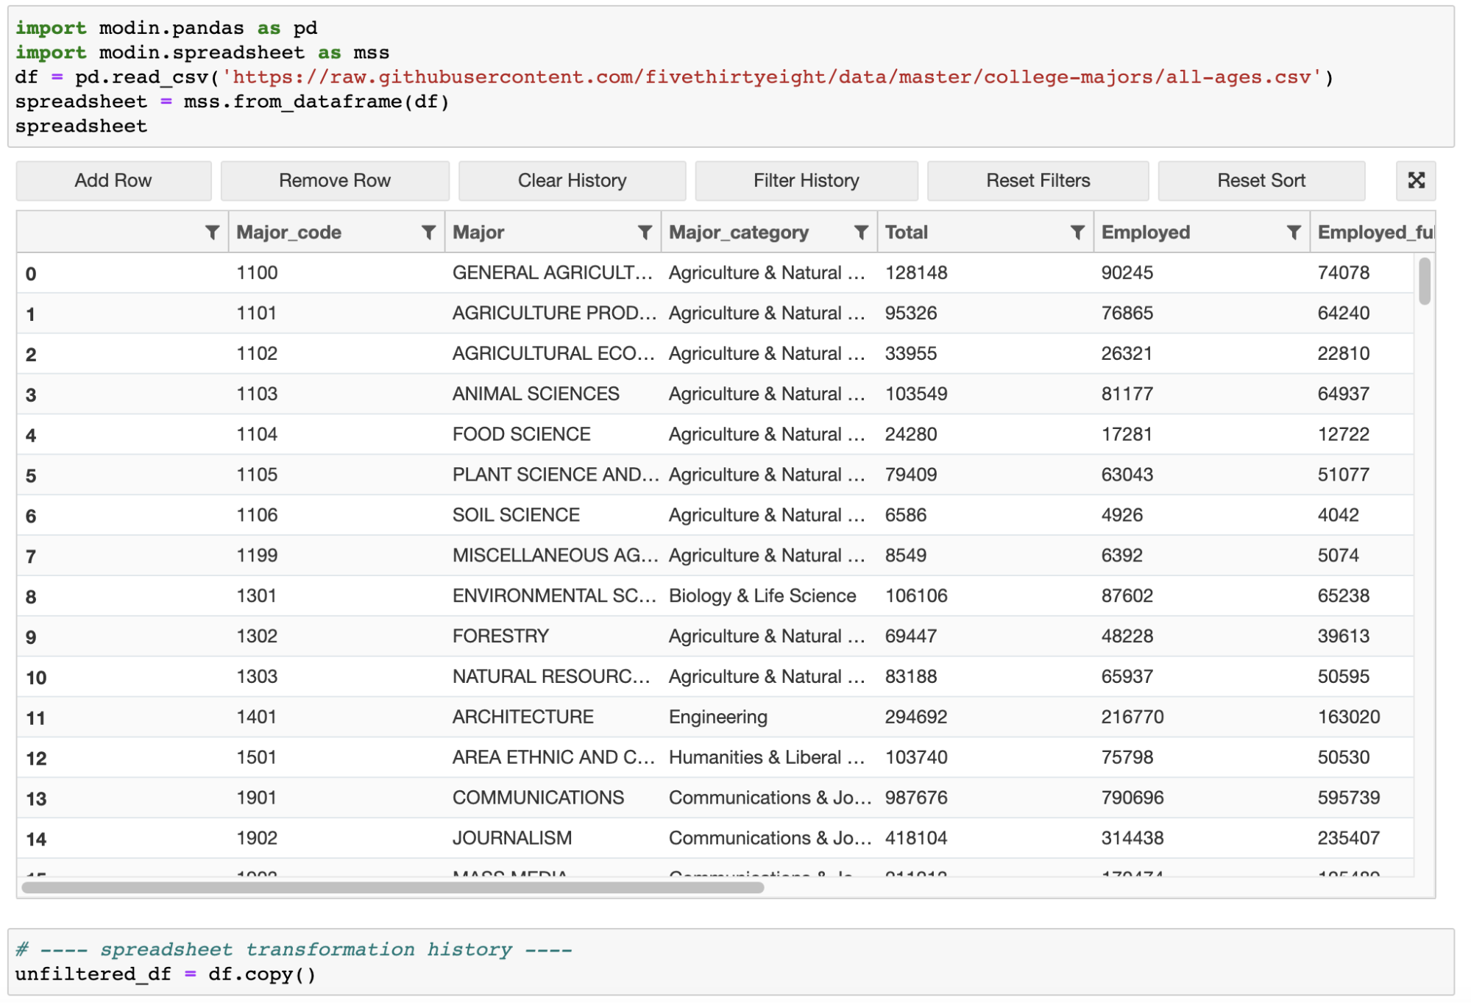
Task: Select Major_category cell Engineering
Action: pos(769,717)
